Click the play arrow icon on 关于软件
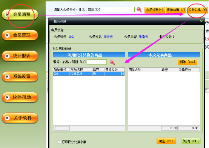Screen dimensions: 209x148 pos(7,118)
